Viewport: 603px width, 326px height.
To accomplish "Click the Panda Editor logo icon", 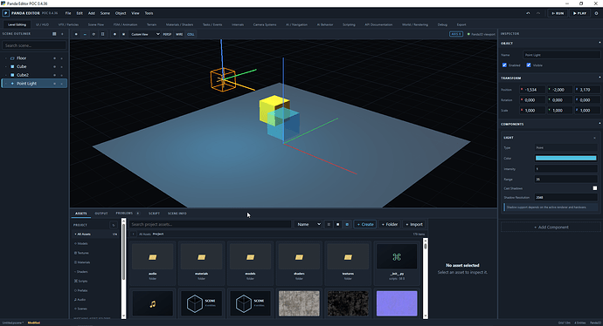I will pos(6,13).
